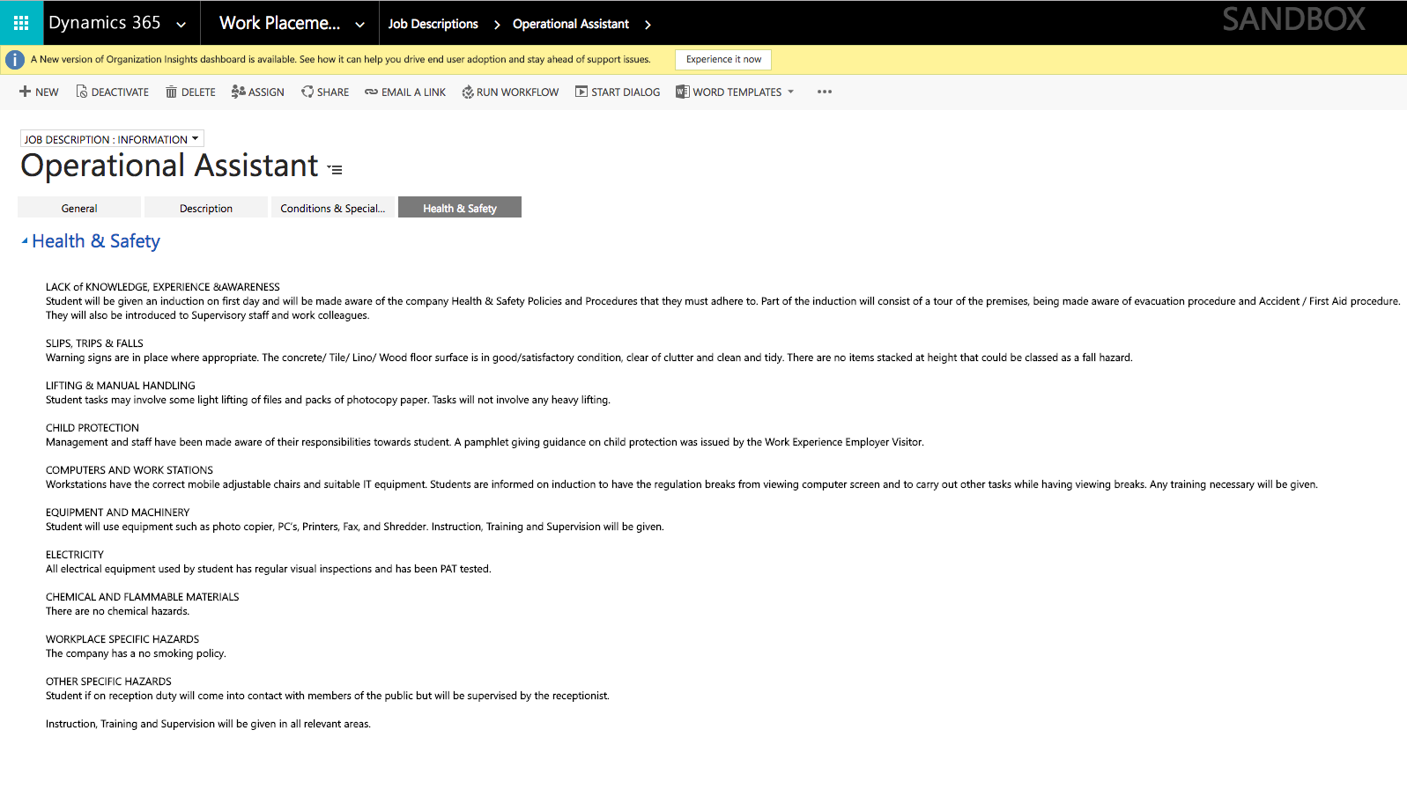Switch to the General tab
1407x811 pixels.
point(79,208)
